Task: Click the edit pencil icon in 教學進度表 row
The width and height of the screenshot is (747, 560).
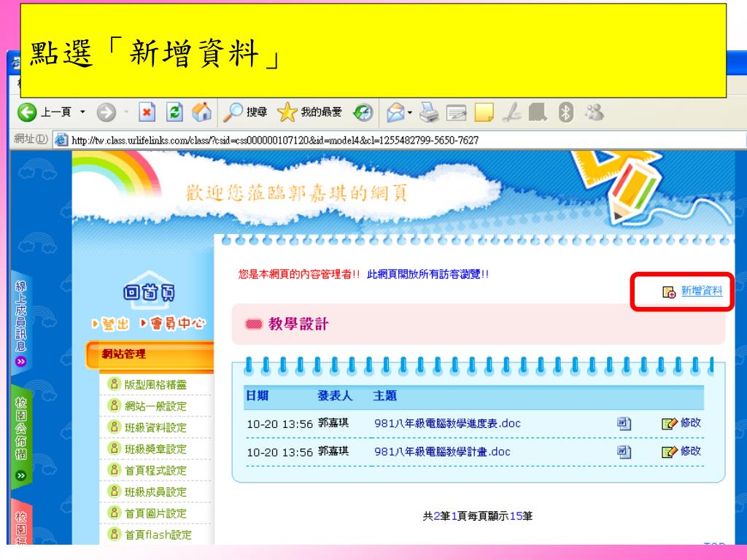Action: pyautogui.click(x=670, y=424)
